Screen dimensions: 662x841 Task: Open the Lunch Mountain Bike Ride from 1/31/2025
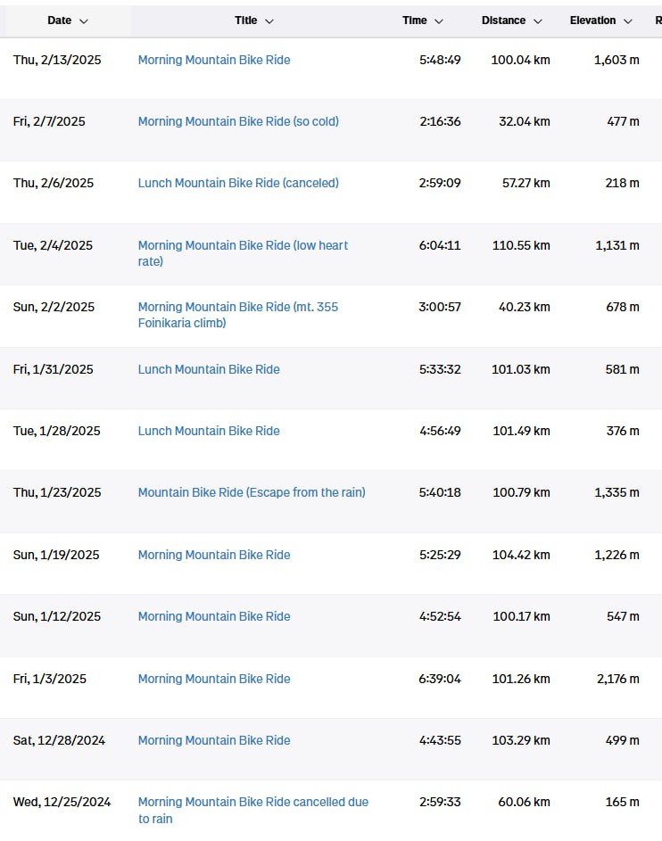[x=209, y=369]
